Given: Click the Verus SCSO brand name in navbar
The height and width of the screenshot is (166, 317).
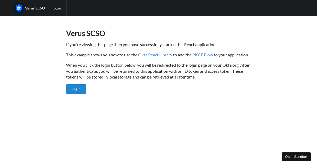Looking at the screenshot, I should click(35, 8).
